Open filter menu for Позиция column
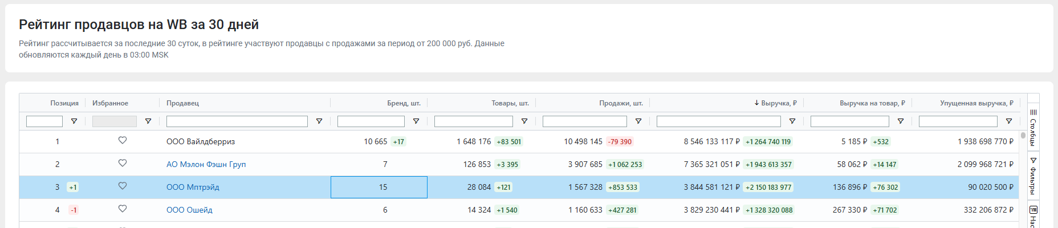1058x228 pixels. (x=74, y=121)
